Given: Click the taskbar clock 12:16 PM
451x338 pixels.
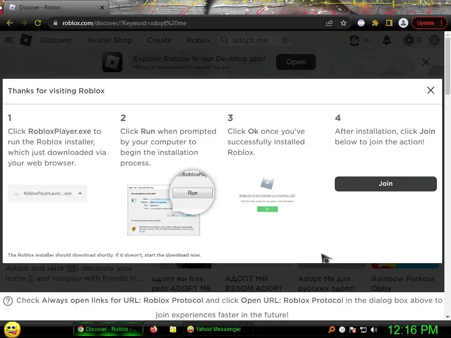Looking at the screenshot, I should 413,330.
